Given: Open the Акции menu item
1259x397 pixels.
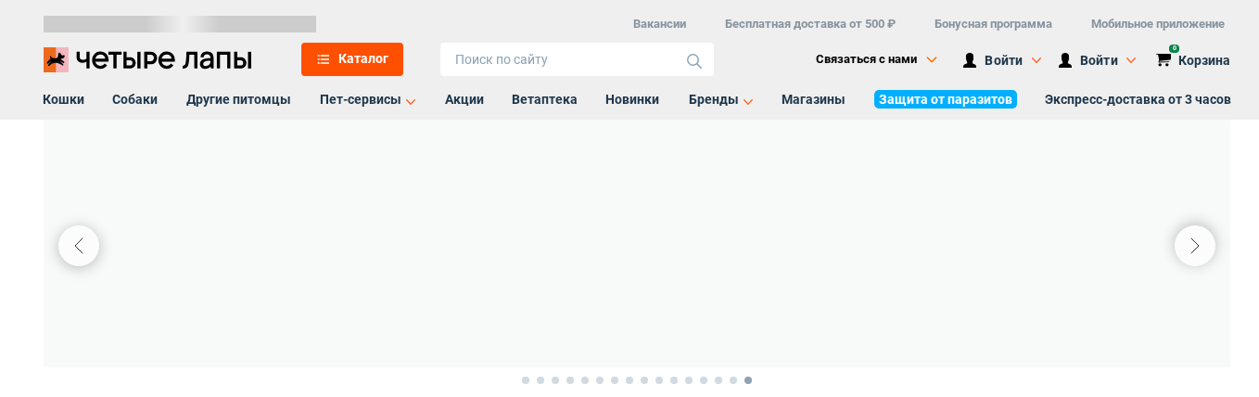Looking at the screenshot, I should [x=464, y=99].
